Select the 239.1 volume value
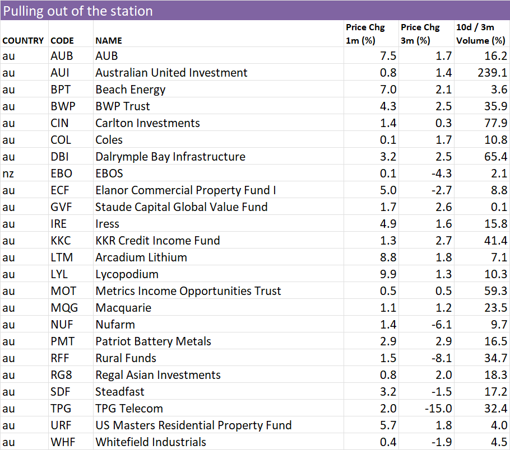510x450 pixels. 493,72
